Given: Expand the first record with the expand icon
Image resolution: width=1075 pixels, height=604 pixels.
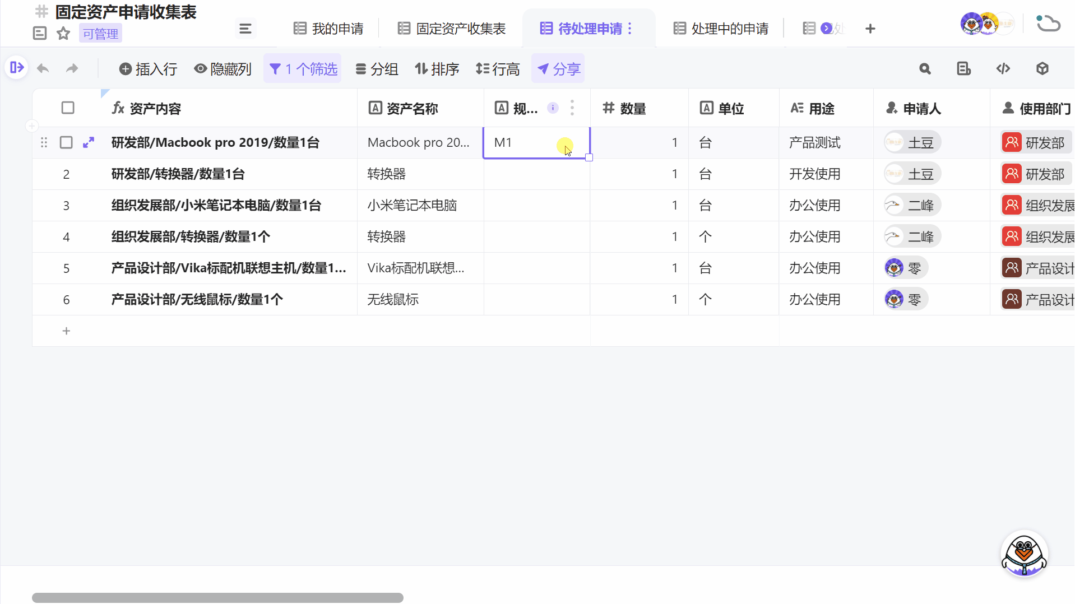Looking at the screenshot, I should 89,142.
